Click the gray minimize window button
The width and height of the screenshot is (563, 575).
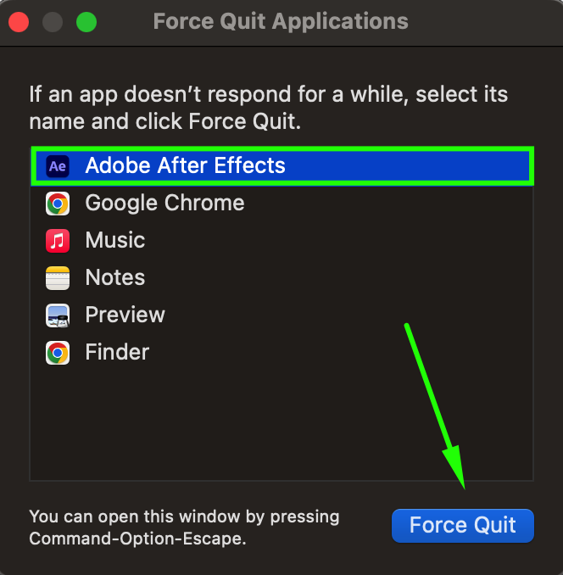tap(53, 22)
